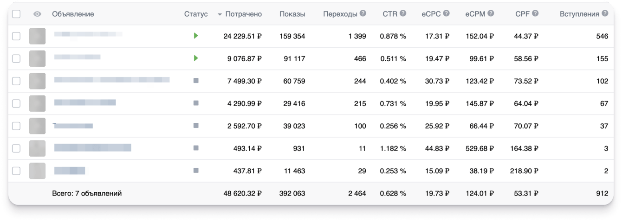Click green play status icon in first row
622x221 pixels.
pyautogui.click(x=196, y=36)
